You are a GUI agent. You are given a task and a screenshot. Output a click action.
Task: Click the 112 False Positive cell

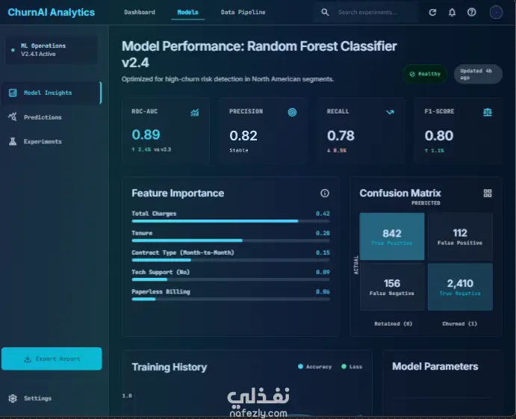pos(460,236)
